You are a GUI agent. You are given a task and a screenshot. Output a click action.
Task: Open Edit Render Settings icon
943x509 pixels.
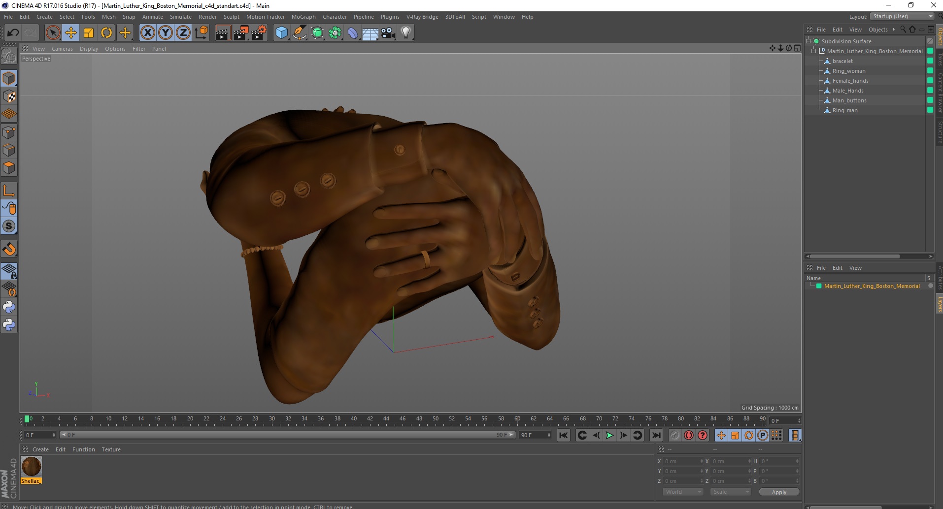coord(259,33)
